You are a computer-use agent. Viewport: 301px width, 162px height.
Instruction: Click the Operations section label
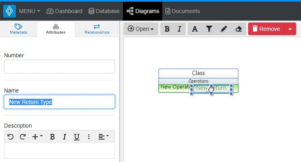198,81
